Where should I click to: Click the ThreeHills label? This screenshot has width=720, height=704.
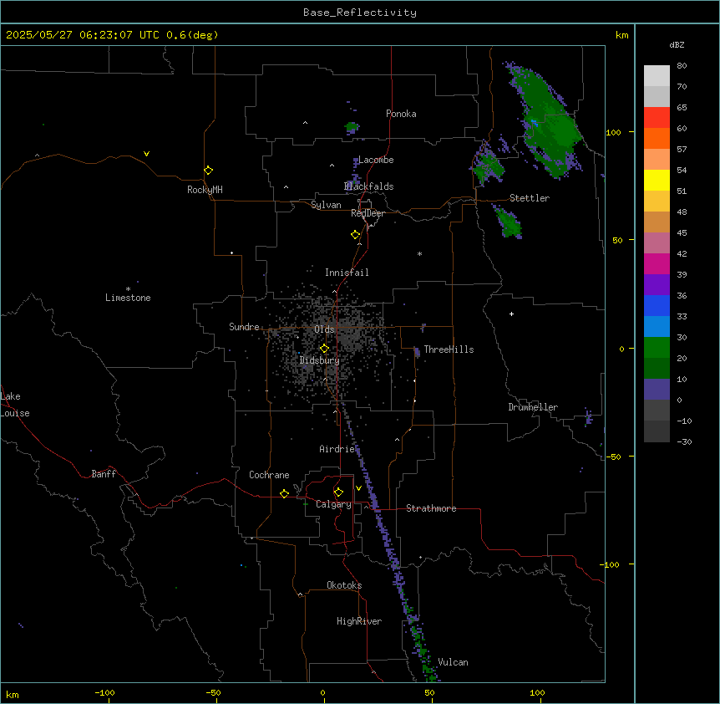449,349
